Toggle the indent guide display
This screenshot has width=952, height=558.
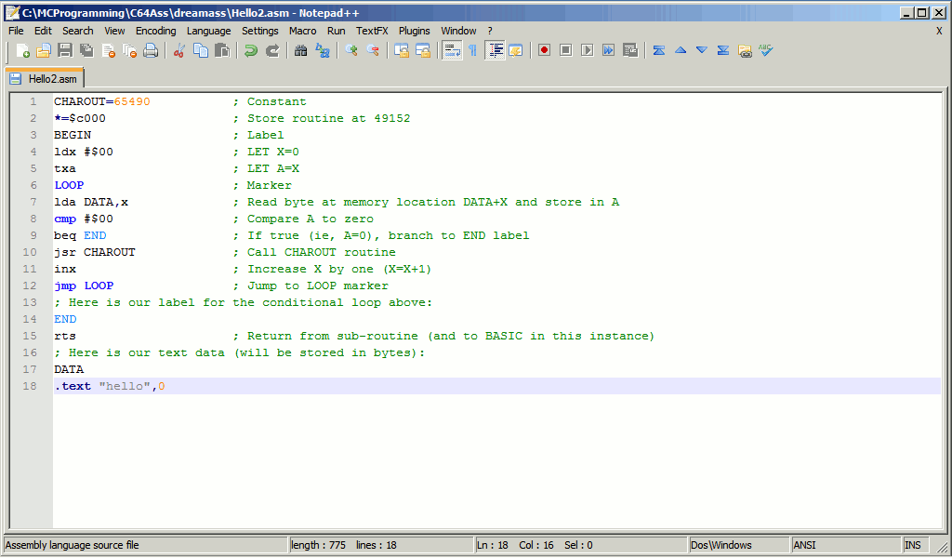click(x=495, y=50)
